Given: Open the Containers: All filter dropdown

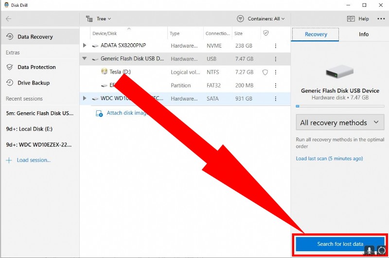Looking at the screenshot, I should (x=261, y=19).
